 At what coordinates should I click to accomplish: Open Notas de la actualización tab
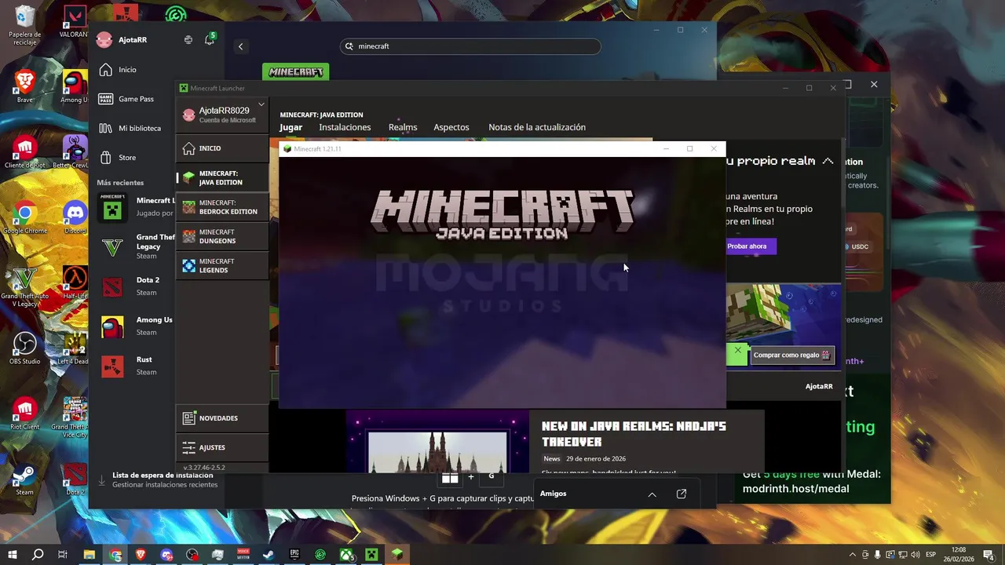[537, 127]
